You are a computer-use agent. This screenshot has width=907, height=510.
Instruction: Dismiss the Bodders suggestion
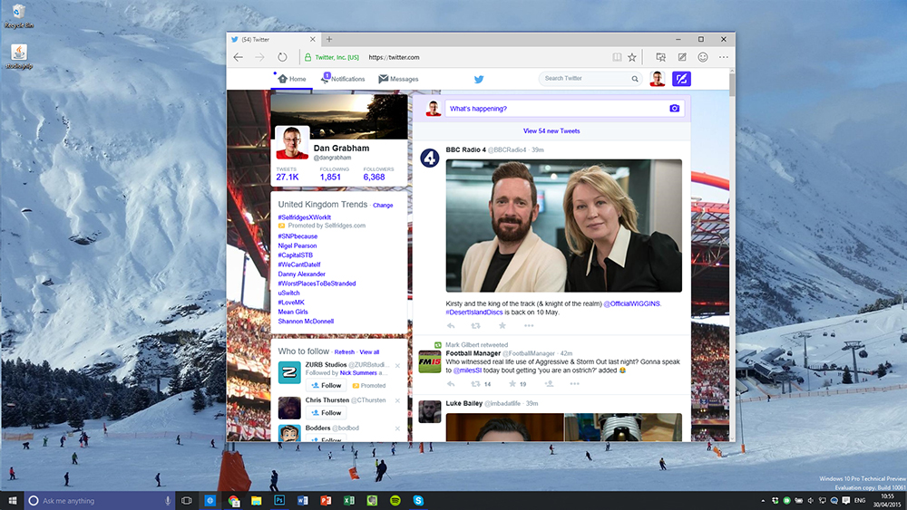pyautogui.click(x=397, y=428)
